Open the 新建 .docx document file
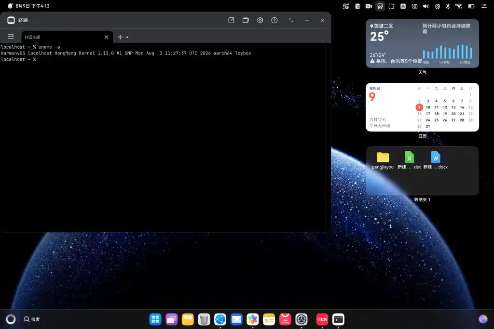The width and height of the screenshot is (494, 329). coord(436,160)
